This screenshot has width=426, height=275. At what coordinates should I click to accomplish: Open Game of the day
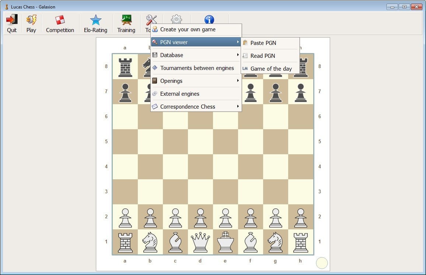pos(271,69)
